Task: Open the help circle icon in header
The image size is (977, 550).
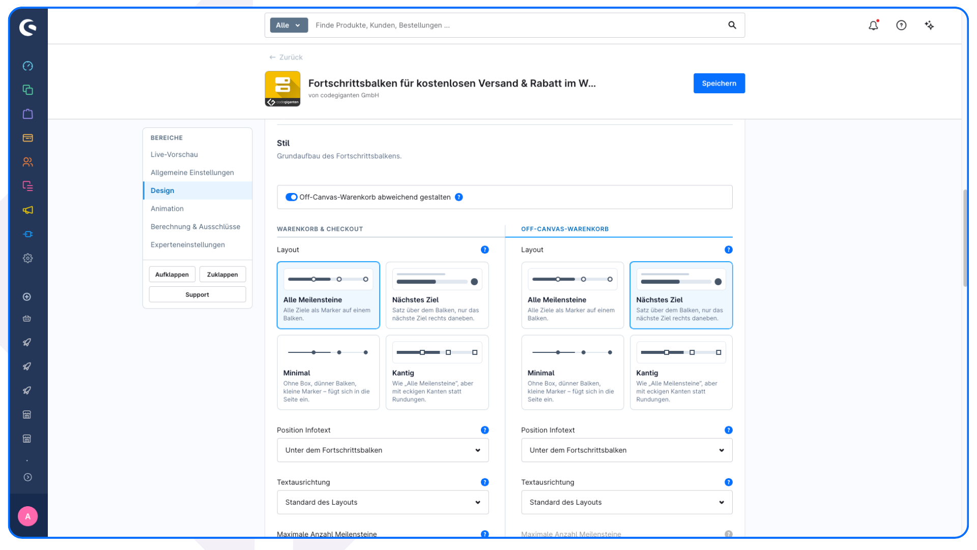Action: click(901, 25)
